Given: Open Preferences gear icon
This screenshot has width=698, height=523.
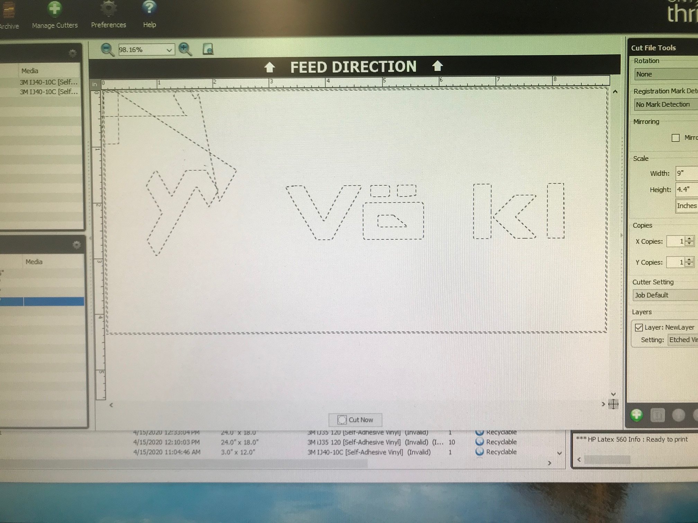Looking at the screenshot, I should point(108,8).
